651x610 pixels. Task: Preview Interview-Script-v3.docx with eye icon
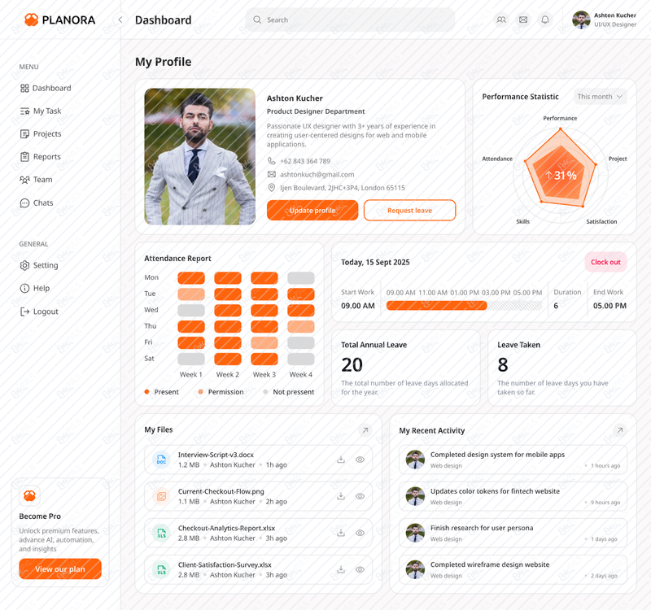360,460
